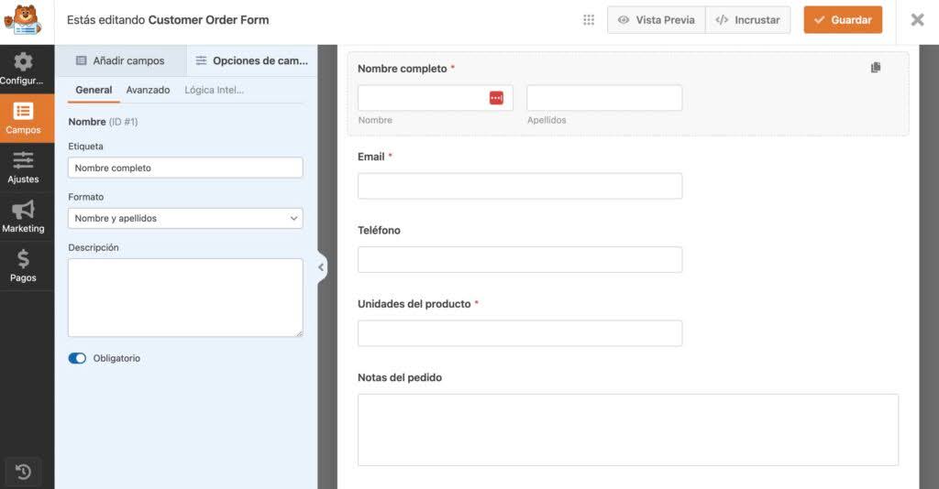
Task: Click the Notas del pedido label
Action: pos(400,377)
